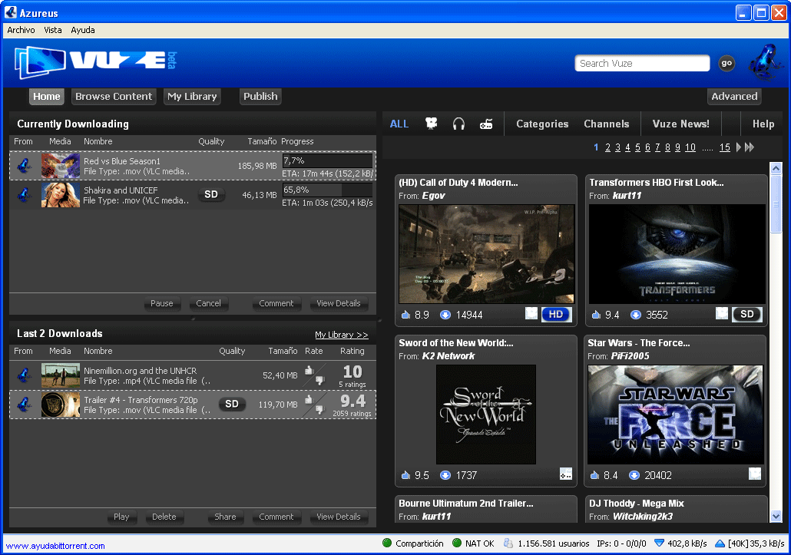Screen dimensions: 791x555
Task: Click in the Search Vuze field
Action: tap(642, 64)
